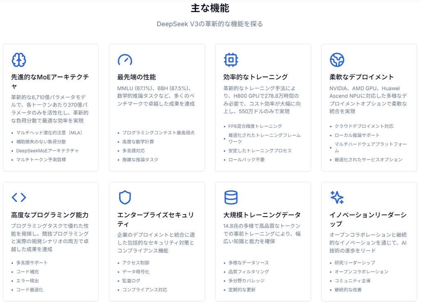Click bullet ロールバック不要
The image size is (421, 305).
247,159
